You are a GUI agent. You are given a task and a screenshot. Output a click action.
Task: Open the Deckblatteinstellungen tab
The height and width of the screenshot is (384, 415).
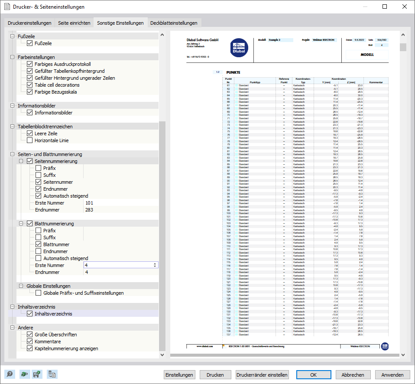(174, 23)
